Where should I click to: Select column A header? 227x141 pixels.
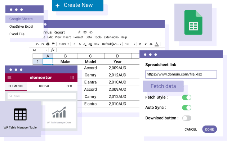point(48,56)
